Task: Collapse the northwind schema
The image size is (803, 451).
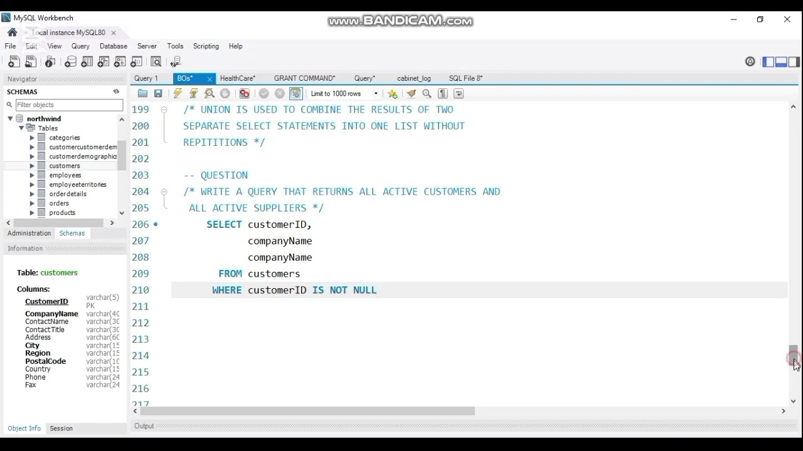Action: point(10,118)
